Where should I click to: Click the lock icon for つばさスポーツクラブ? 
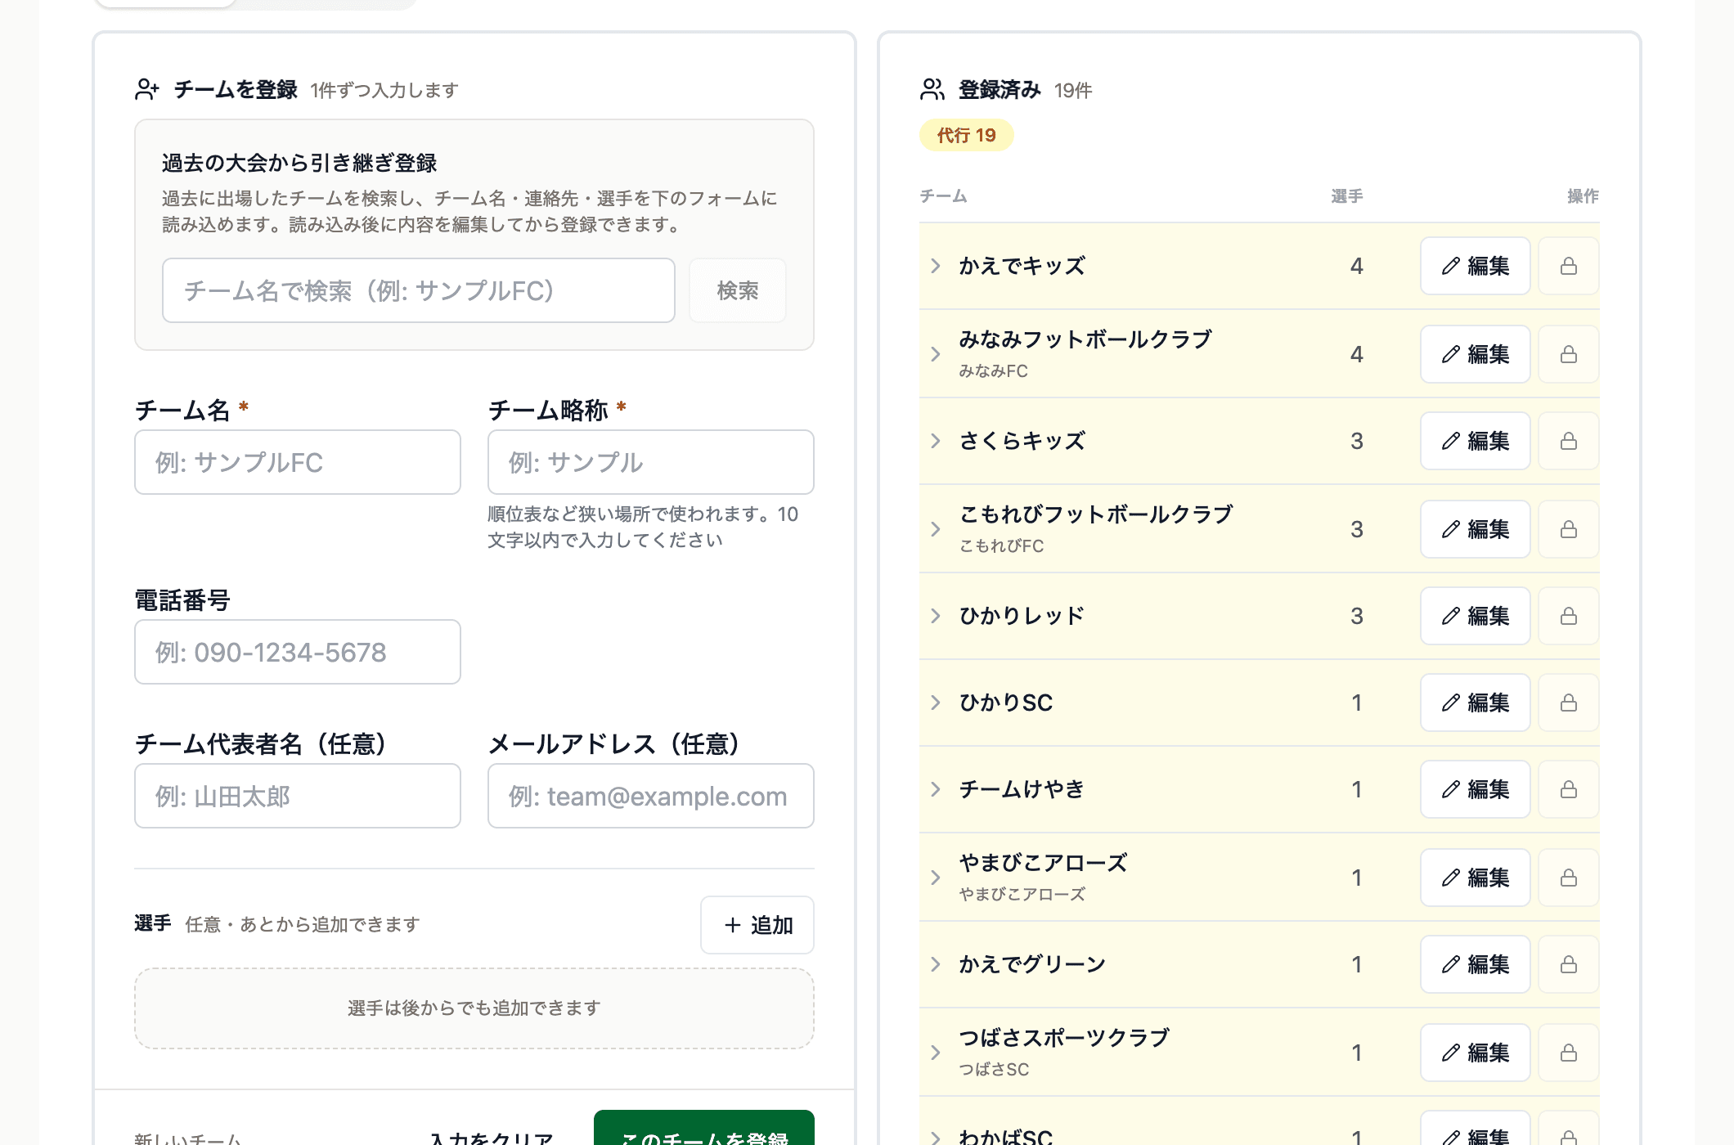(x=1568, y=1053)
